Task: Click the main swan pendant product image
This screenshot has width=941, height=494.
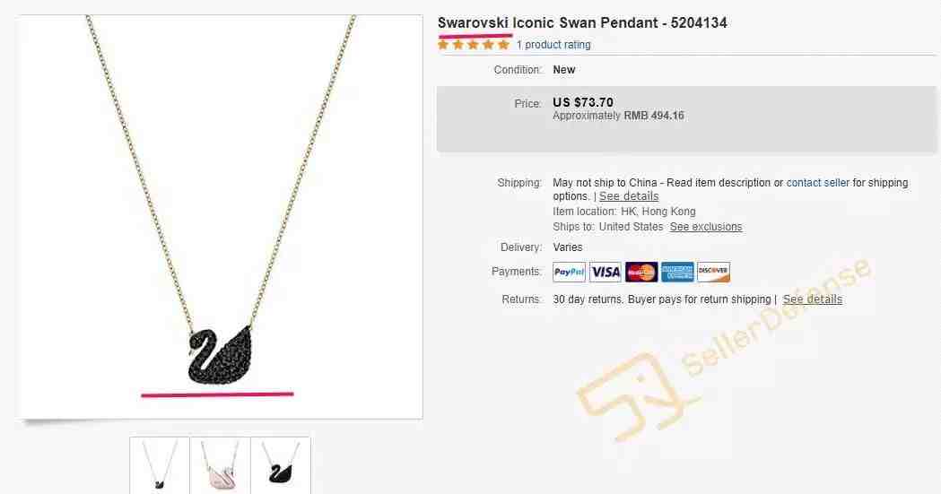Action: coord(221,216)
